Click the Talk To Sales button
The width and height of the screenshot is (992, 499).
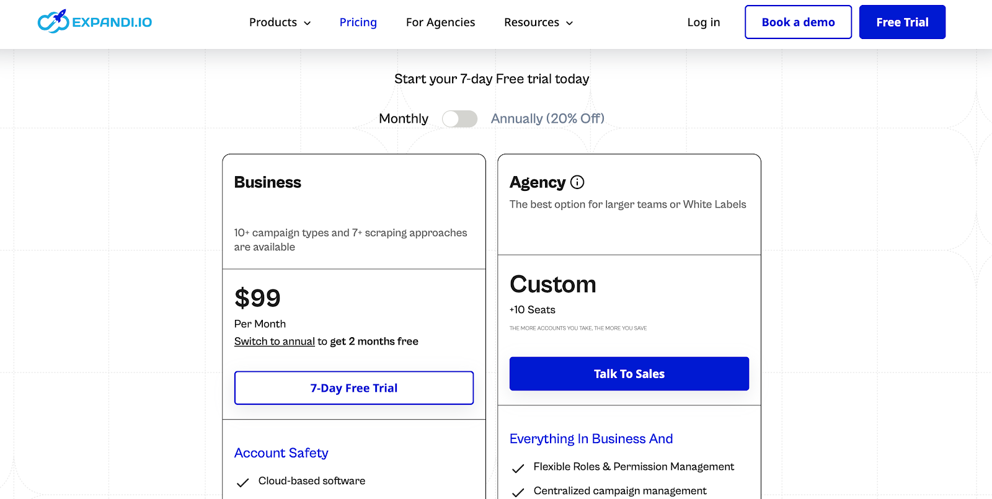pyautogui.click(x=629, y=373)
